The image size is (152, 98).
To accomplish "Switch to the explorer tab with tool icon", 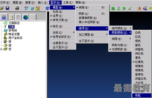I will 4,17.
